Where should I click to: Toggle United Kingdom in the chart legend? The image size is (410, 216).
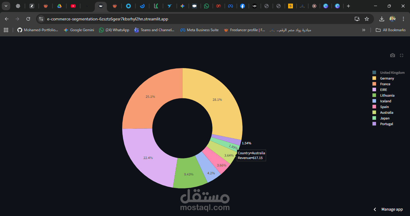(x=389, y=73)
